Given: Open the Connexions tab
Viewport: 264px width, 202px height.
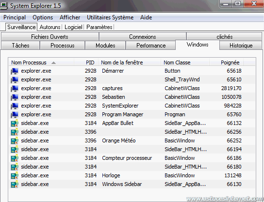Looking at the screenshot, I should [143, 37].
